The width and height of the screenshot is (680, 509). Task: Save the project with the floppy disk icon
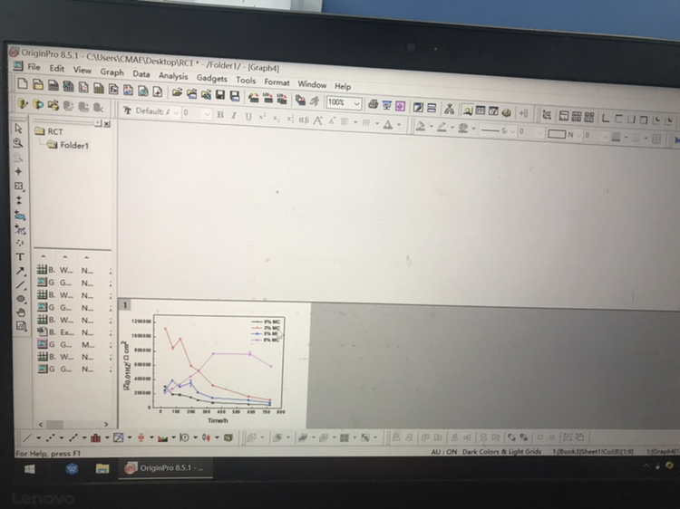[x=220, y=95]
